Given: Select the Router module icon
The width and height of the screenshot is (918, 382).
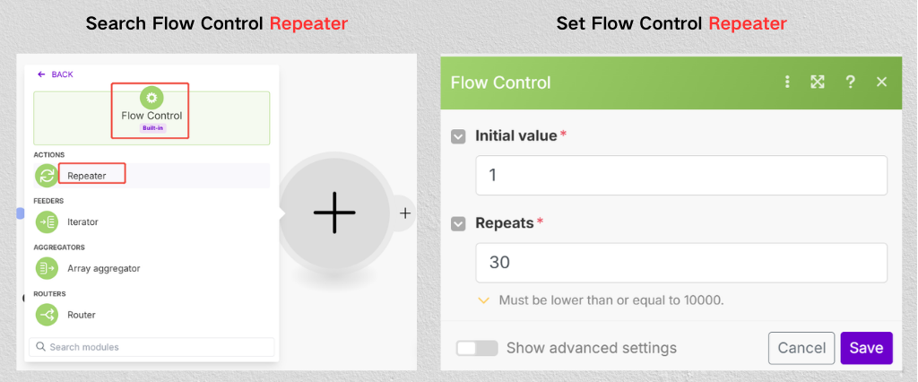Looking at the screenshot, I should coord(47,315).
